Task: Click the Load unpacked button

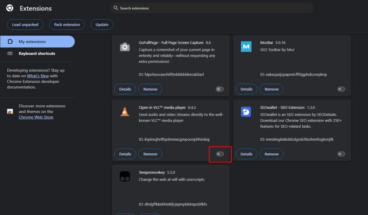Action: [x=25, y=25]
